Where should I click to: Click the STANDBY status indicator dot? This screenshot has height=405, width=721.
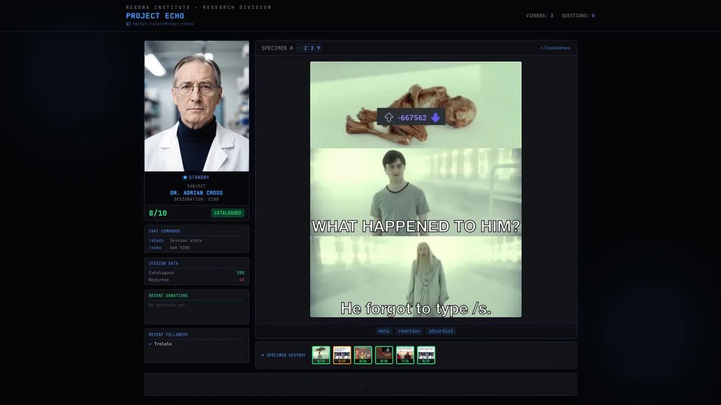point(185,178)
